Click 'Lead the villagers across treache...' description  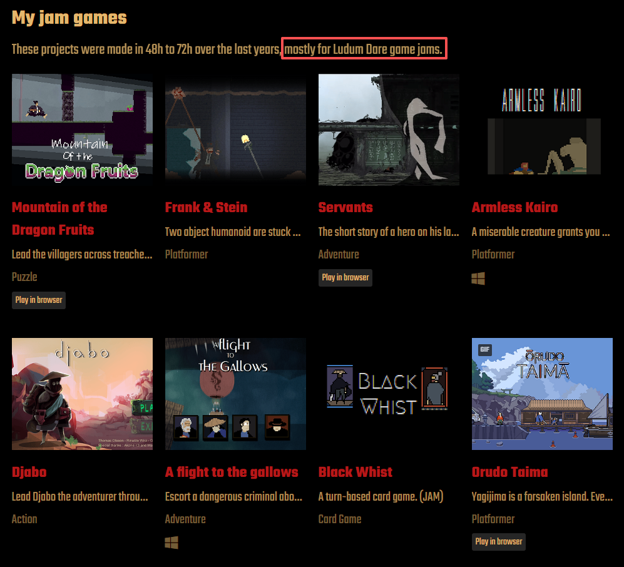tap(82, 254)
